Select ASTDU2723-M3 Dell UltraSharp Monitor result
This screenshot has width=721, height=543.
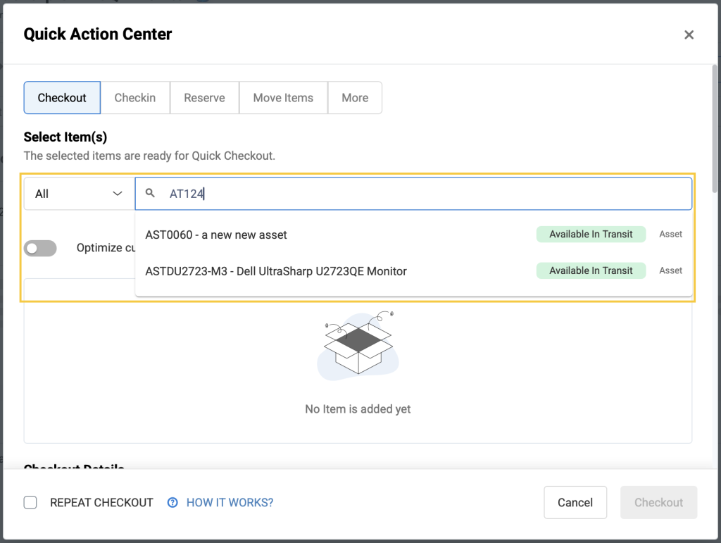coord(413,271)
